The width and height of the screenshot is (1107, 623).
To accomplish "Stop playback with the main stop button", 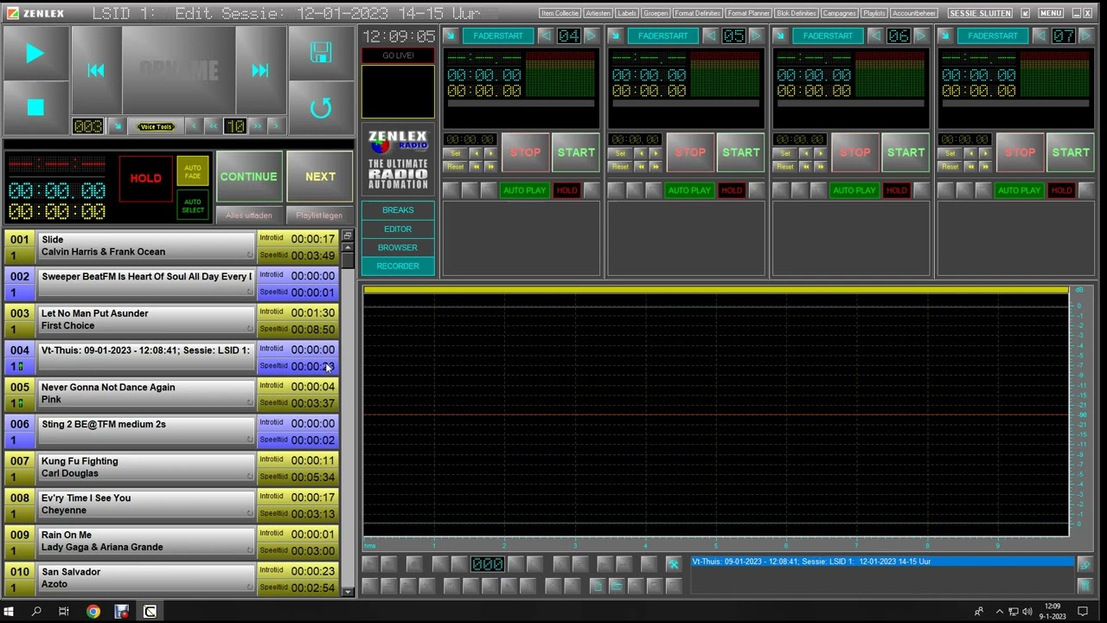I will coord(35,107).
